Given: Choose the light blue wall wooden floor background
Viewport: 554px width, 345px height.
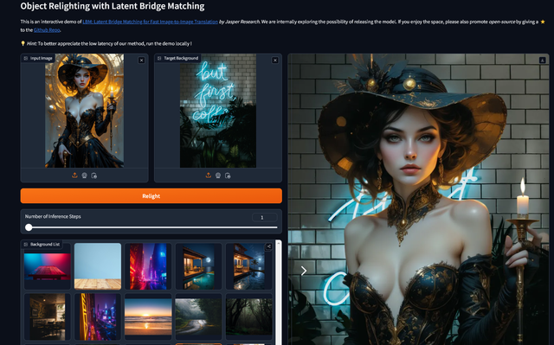Looking at the screenshot, I should (98, 266).
